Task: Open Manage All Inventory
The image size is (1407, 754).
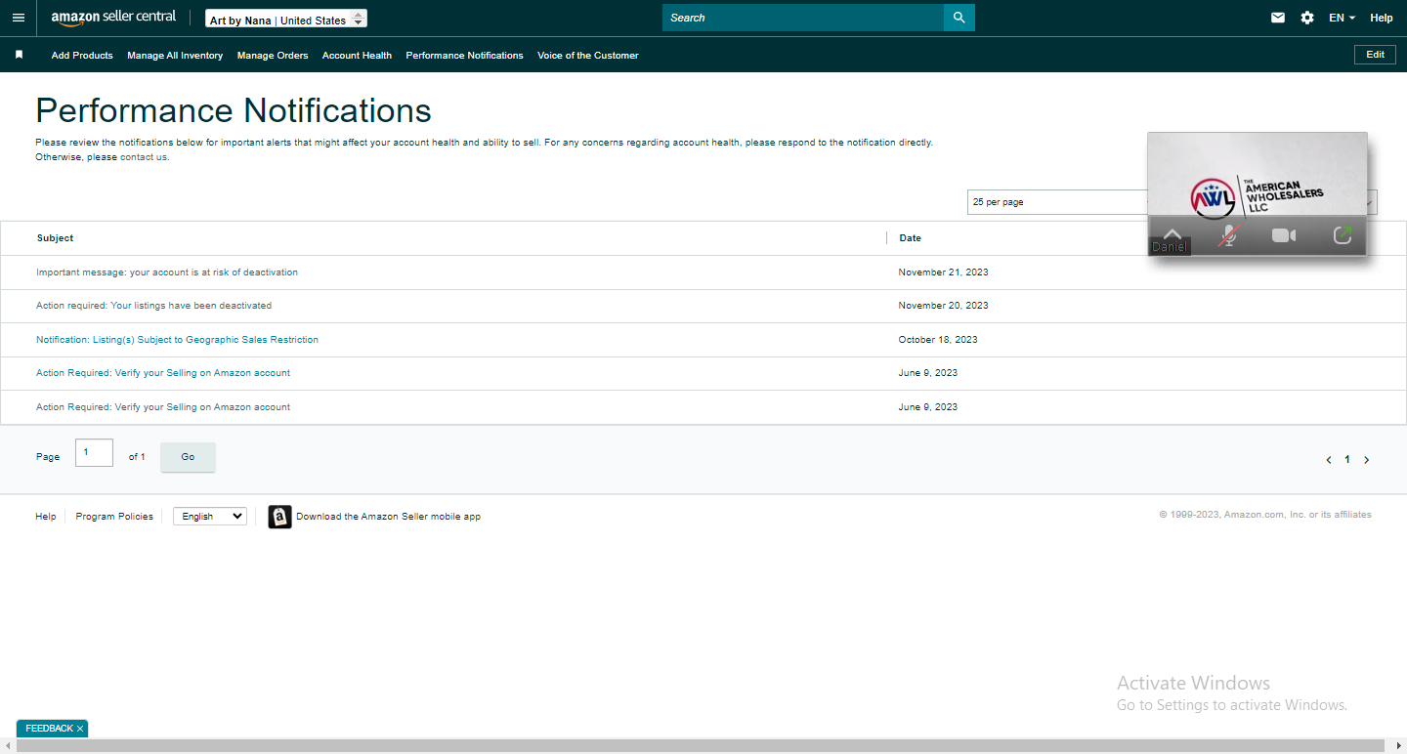Action: (175, 56)
